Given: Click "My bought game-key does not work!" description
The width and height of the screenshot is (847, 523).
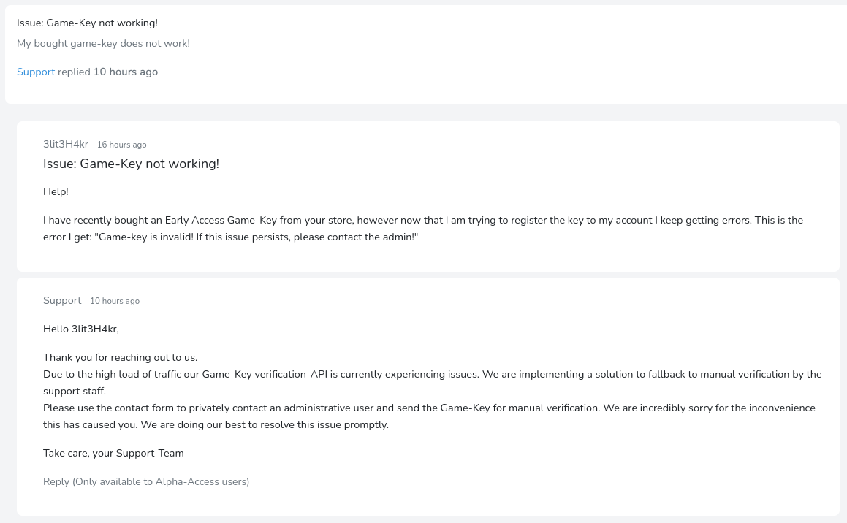Looking at the screenshot, I should tap(103, 43).
